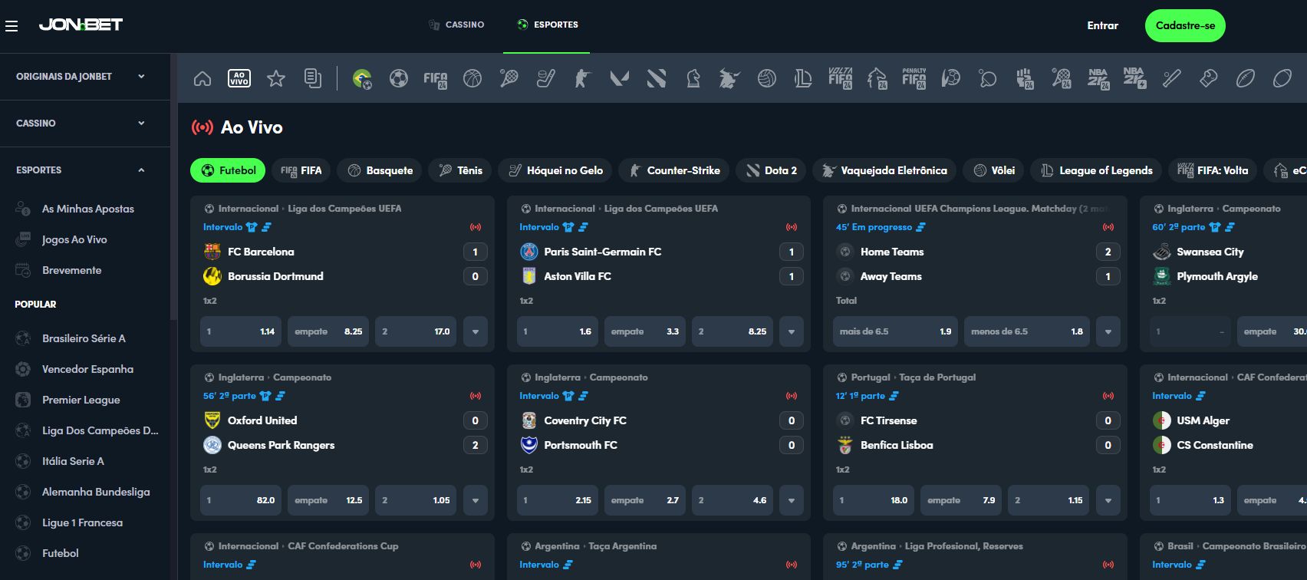Open more markets dropdown for Oxford United match
1307x580 pixels.
[x=476, y=501]
